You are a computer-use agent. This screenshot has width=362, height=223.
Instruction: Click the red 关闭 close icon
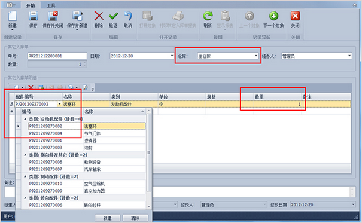(295, 16)
